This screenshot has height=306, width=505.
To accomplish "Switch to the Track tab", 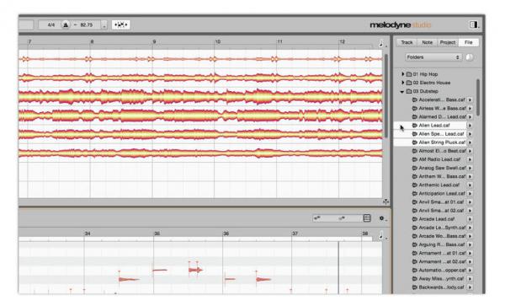I will [407, 42].
